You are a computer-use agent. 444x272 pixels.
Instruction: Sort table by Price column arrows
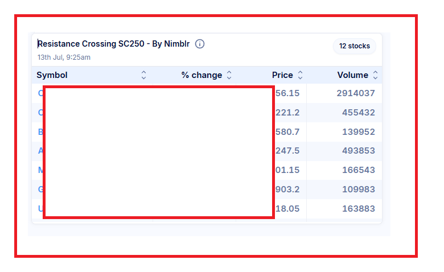[300, 75]
